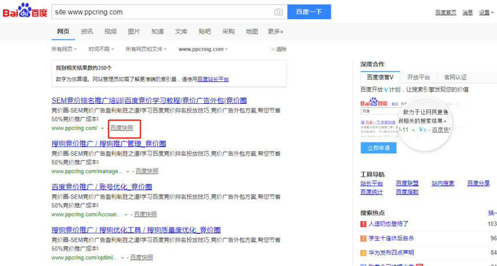Open the 百度联盟 tool link
This screenshot has width=497, height=266.
407,183
